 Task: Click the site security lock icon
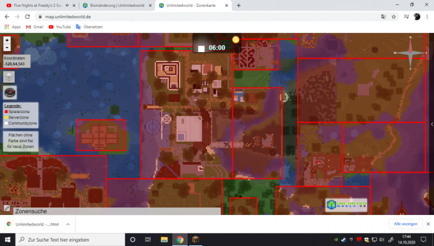tap(40, 17)
